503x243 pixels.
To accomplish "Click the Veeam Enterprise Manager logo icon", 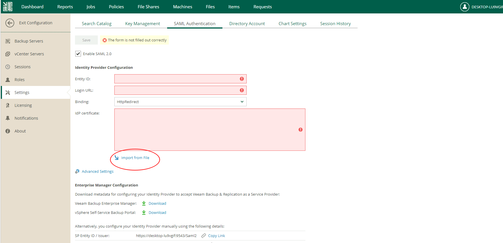I will [8, 7].
